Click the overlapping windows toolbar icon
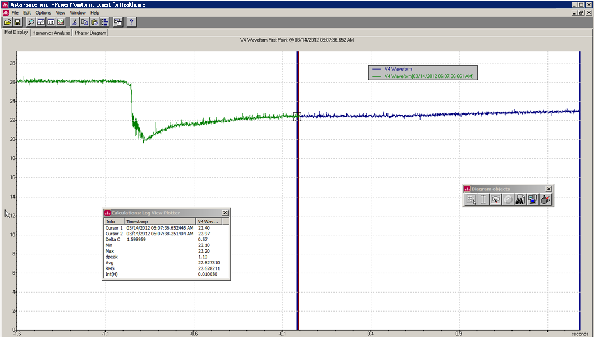Image resolution: width=594 pixels, height=338 pixels. click(x=118, y=22)
